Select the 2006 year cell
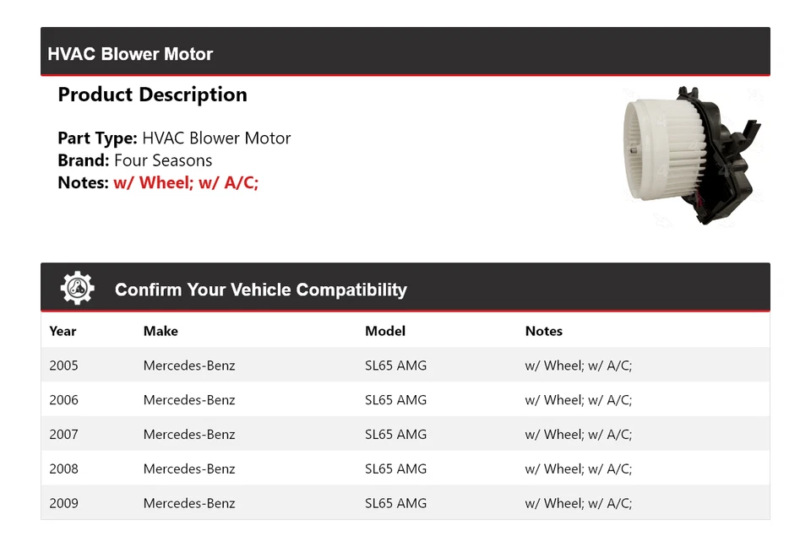Viewport: 811px width, 547px height. [x=63, y=400]
